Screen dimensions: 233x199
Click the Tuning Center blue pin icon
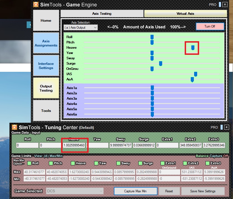222,127
